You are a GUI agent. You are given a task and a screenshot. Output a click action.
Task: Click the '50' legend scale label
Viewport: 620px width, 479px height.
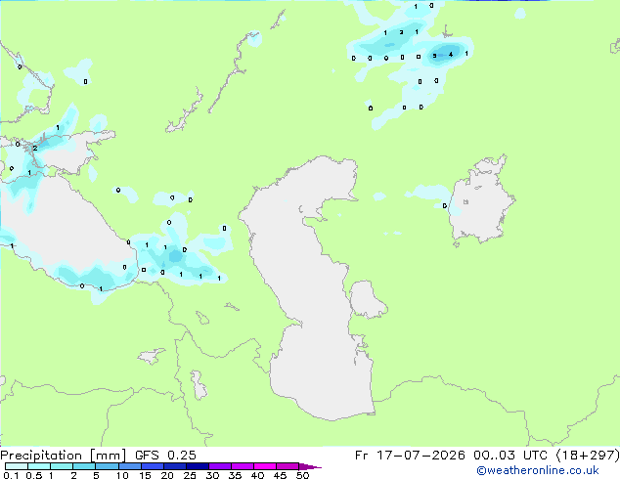pos(302,475)
